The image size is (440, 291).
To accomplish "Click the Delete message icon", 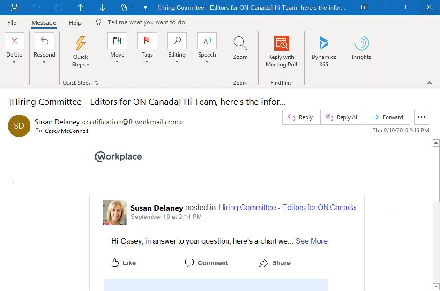I will 15,41.
